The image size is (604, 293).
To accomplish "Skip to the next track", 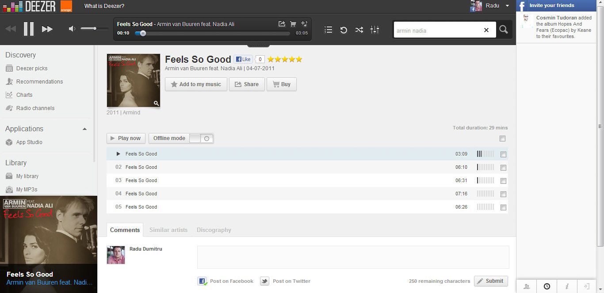I will [x=47, y=29].
